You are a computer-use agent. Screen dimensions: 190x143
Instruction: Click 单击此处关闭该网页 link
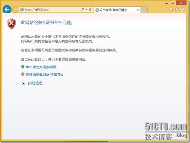[42, 67]
